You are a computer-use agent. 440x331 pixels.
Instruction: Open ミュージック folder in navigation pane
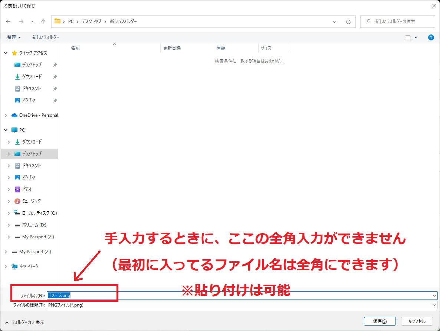click(31, 201)
